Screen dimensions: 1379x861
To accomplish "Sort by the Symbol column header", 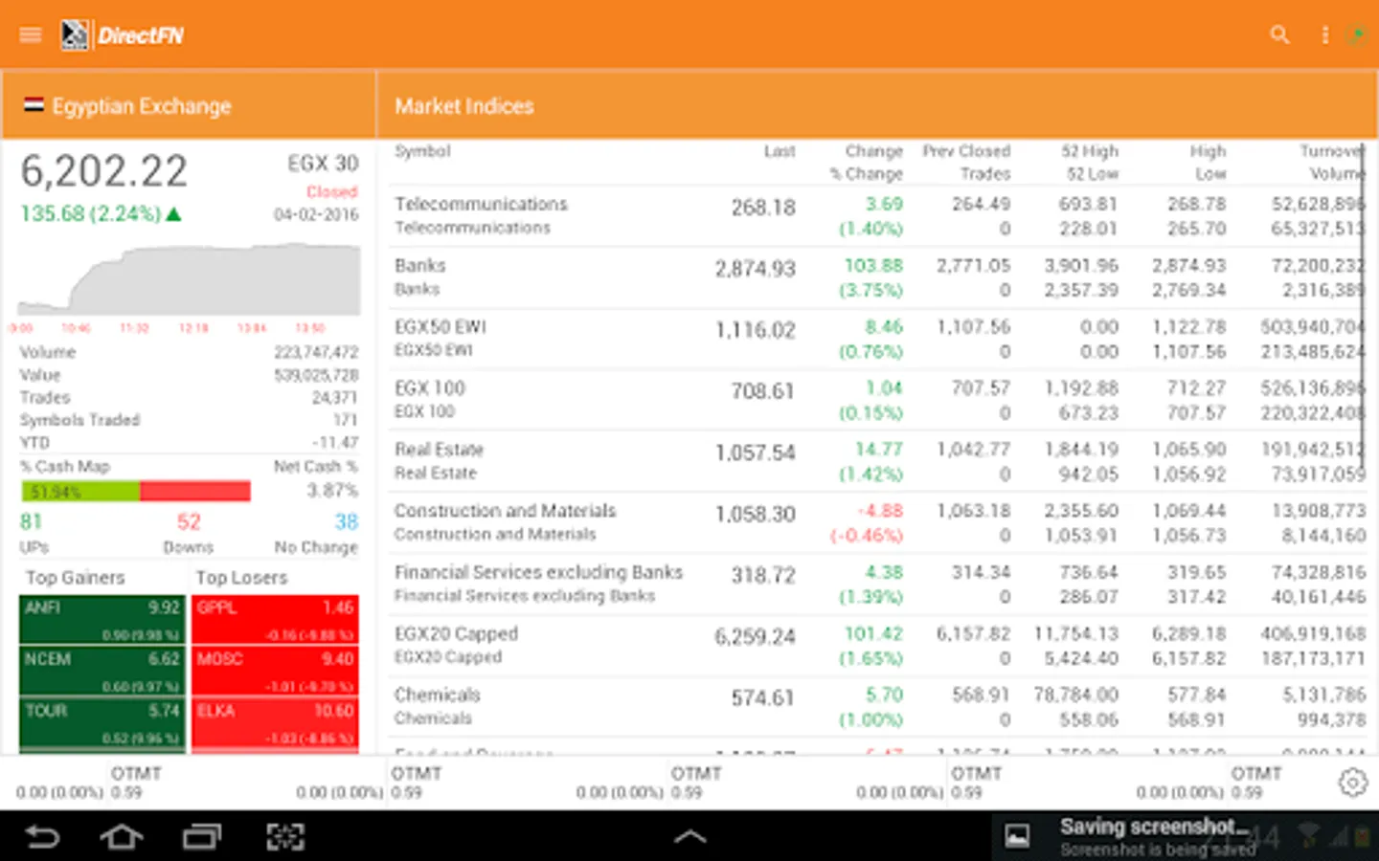I will coord(422,151).
